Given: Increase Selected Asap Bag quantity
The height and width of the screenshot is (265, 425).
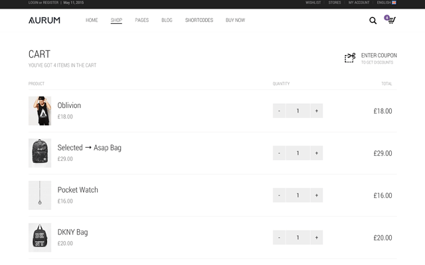Looking at the screenshot, I should pyautogui.click(x=317, y=153).
